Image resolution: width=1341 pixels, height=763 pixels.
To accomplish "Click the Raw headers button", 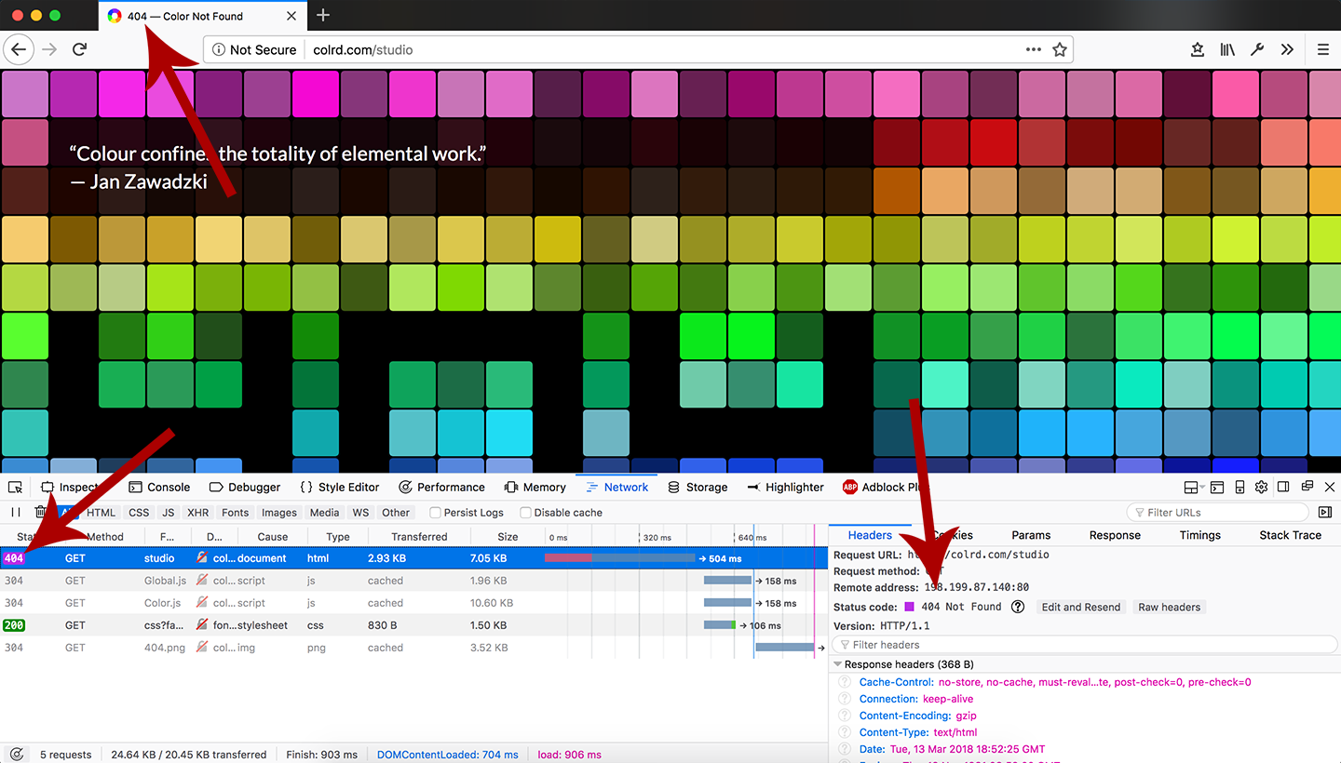I will click(x=1169, y=607).
